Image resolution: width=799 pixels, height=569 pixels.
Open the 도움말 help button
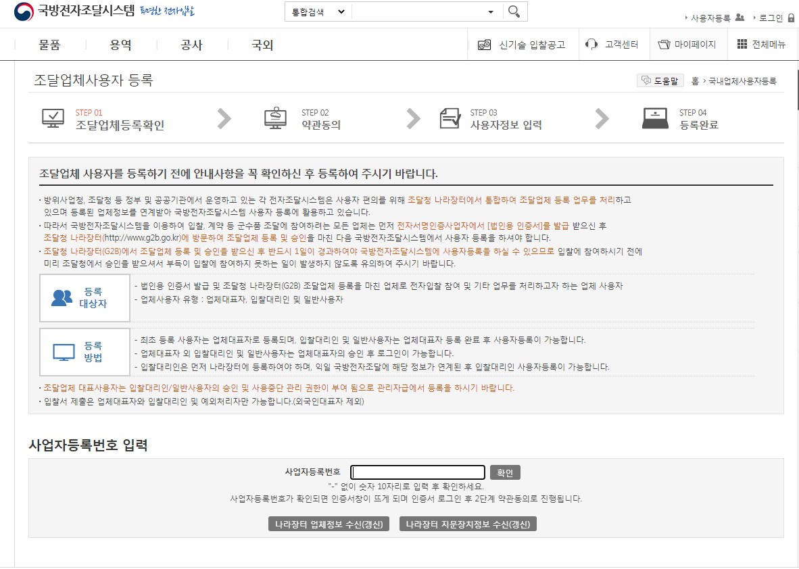pos(660,80)
